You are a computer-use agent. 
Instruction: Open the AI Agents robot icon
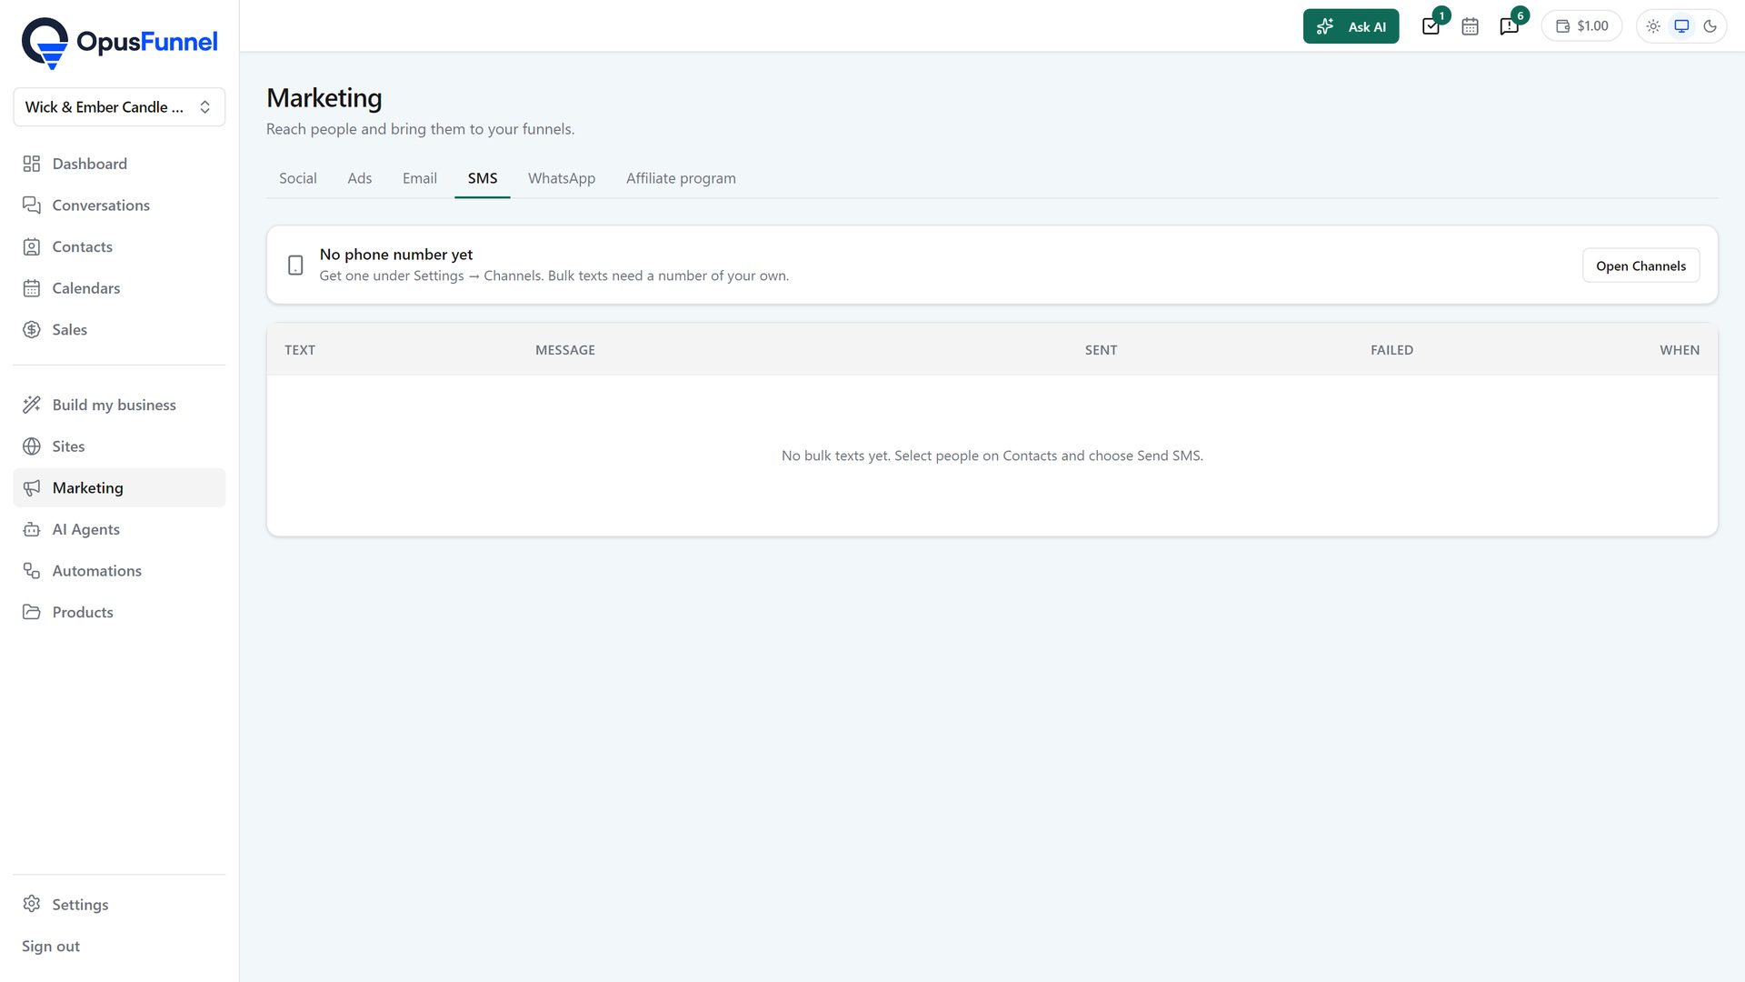32,529
